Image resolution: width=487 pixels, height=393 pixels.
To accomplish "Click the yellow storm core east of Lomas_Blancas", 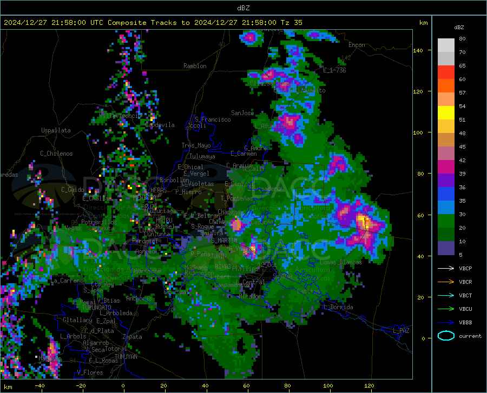I will (364, 222).
